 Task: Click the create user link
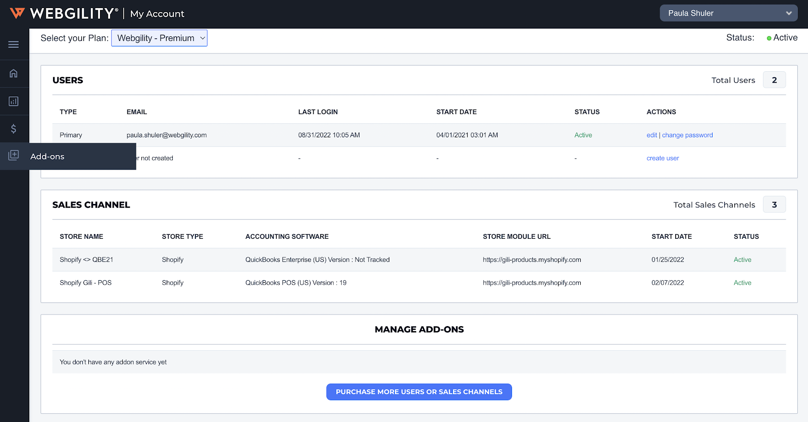pyautogui.click(x=663, y=159)
